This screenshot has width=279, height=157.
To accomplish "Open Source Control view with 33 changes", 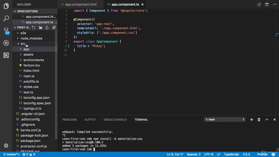I will coord(7,31).
